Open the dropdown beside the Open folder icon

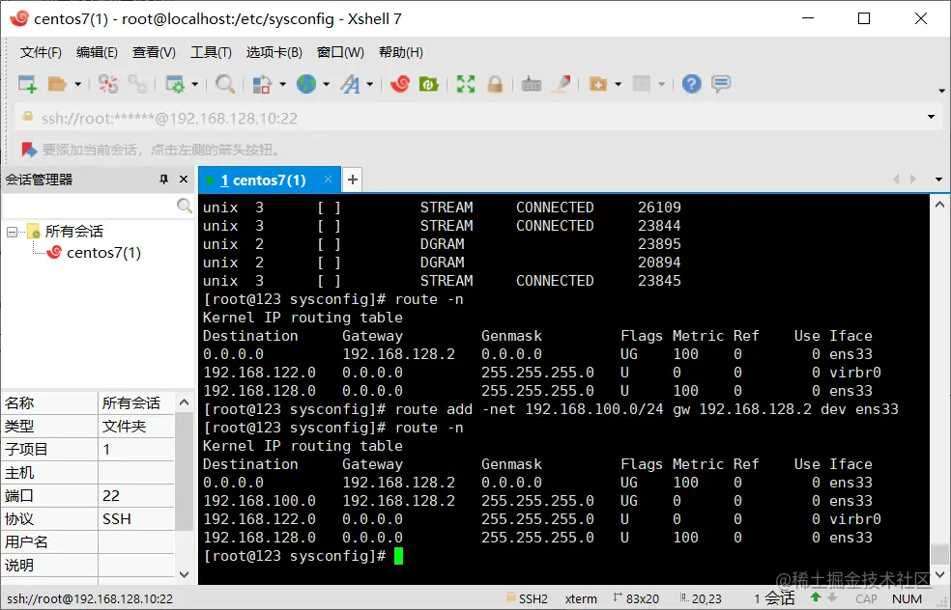click(x=77, y=84)
